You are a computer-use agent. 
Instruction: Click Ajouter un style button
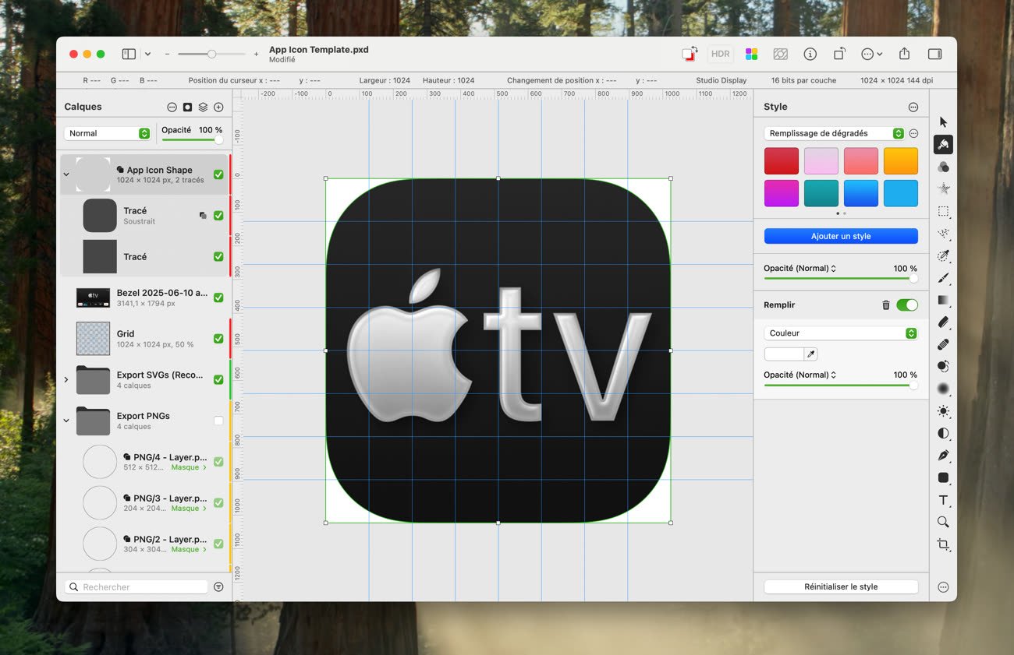(841, 236)
